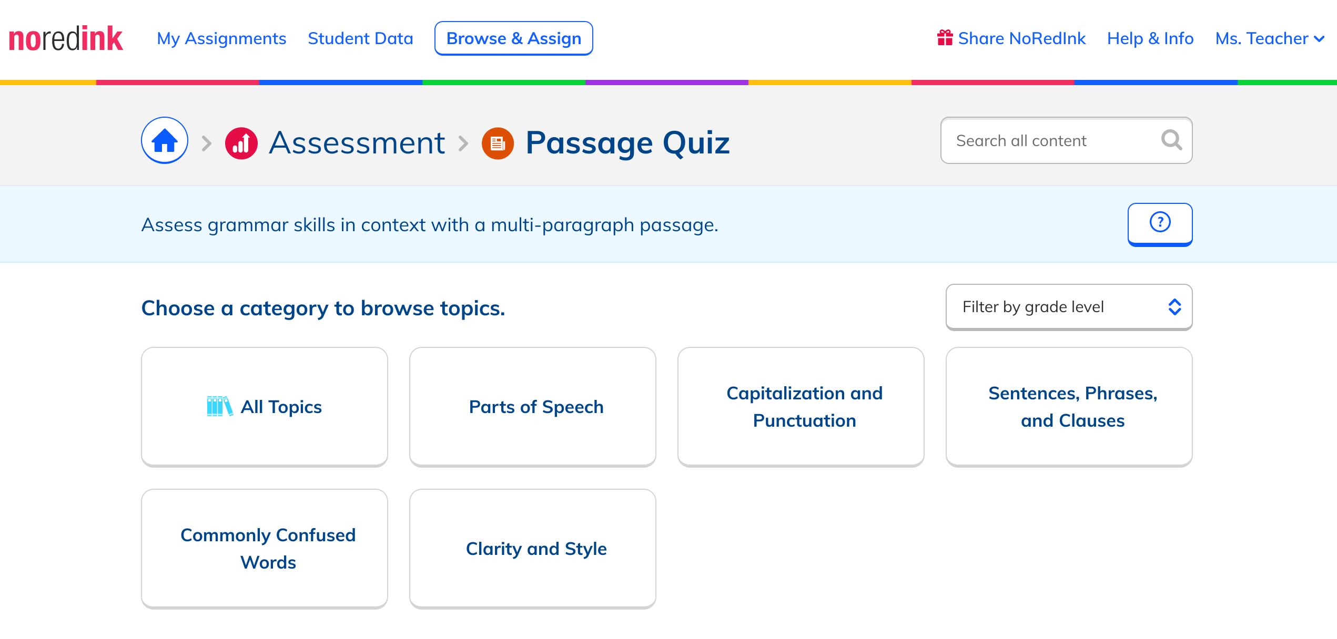Open the question mark help button

[x=1160, y=224]
